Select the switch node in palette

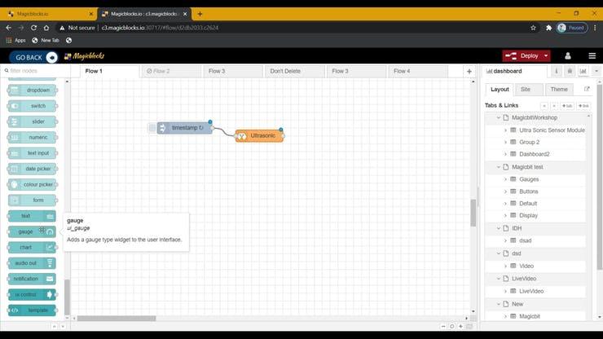tap(33, 106)
